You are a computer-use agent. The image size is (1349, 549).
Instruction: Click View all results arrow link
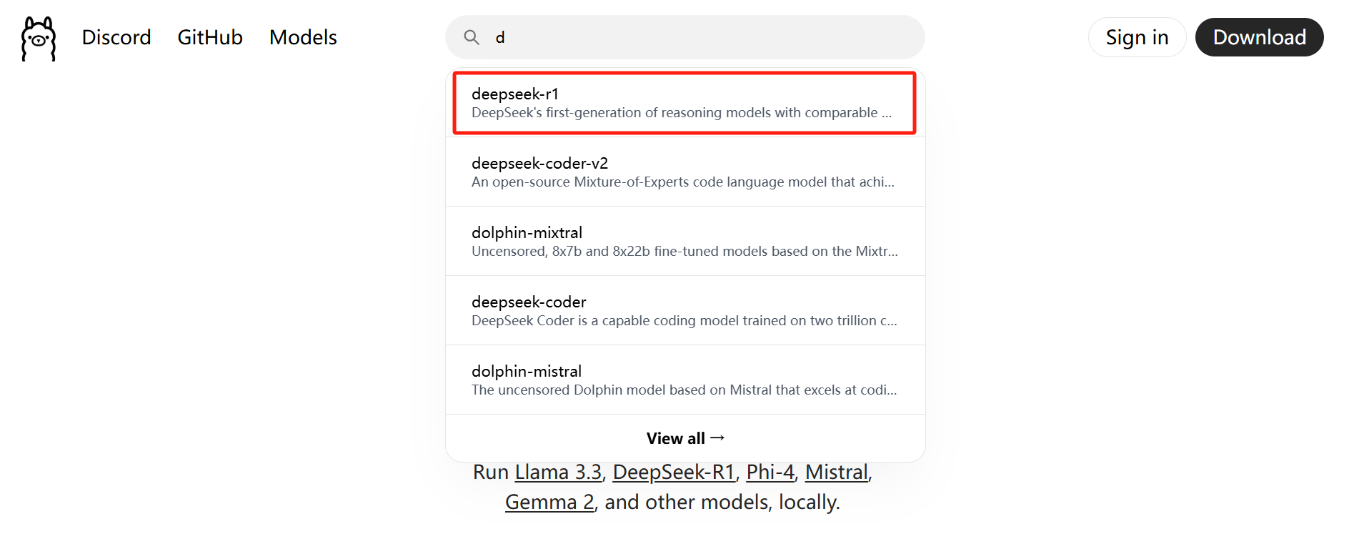pyautogui.click(x=685, y=438)
